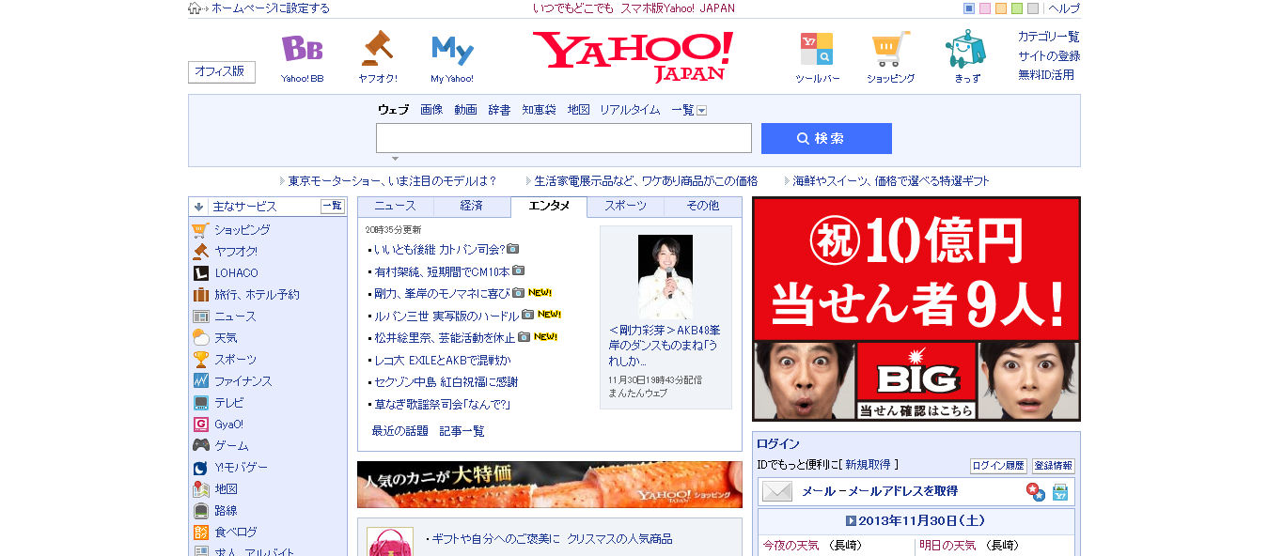The image size is (1268, 556).
Task: Click the GyaO! sidebar icon
Action: point(200,425)
